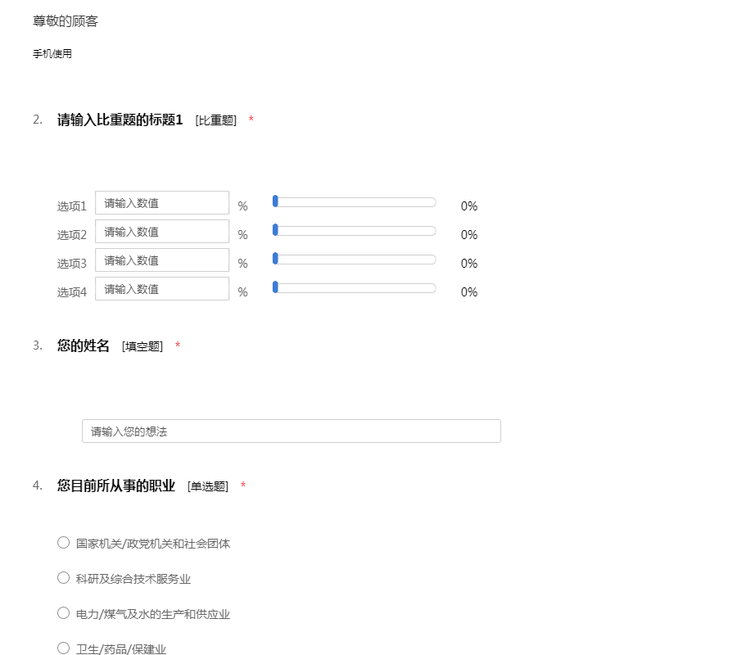This screenshot has height=655, width=737.
Task: Click the 选项1 percentage slider handle
Action: click(x=275, y=201)
